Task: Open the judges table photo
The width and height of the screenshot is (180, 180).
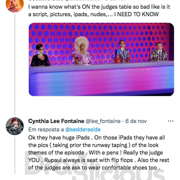Action: (101, 59)
